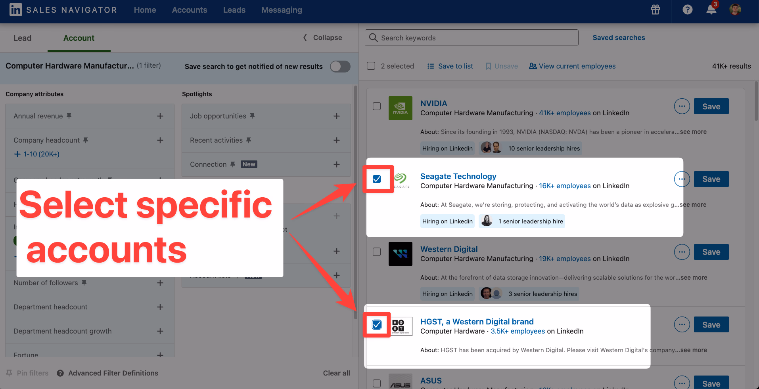Click the filter panel scrollbar

pyautogui.click(x=356, y=202)
